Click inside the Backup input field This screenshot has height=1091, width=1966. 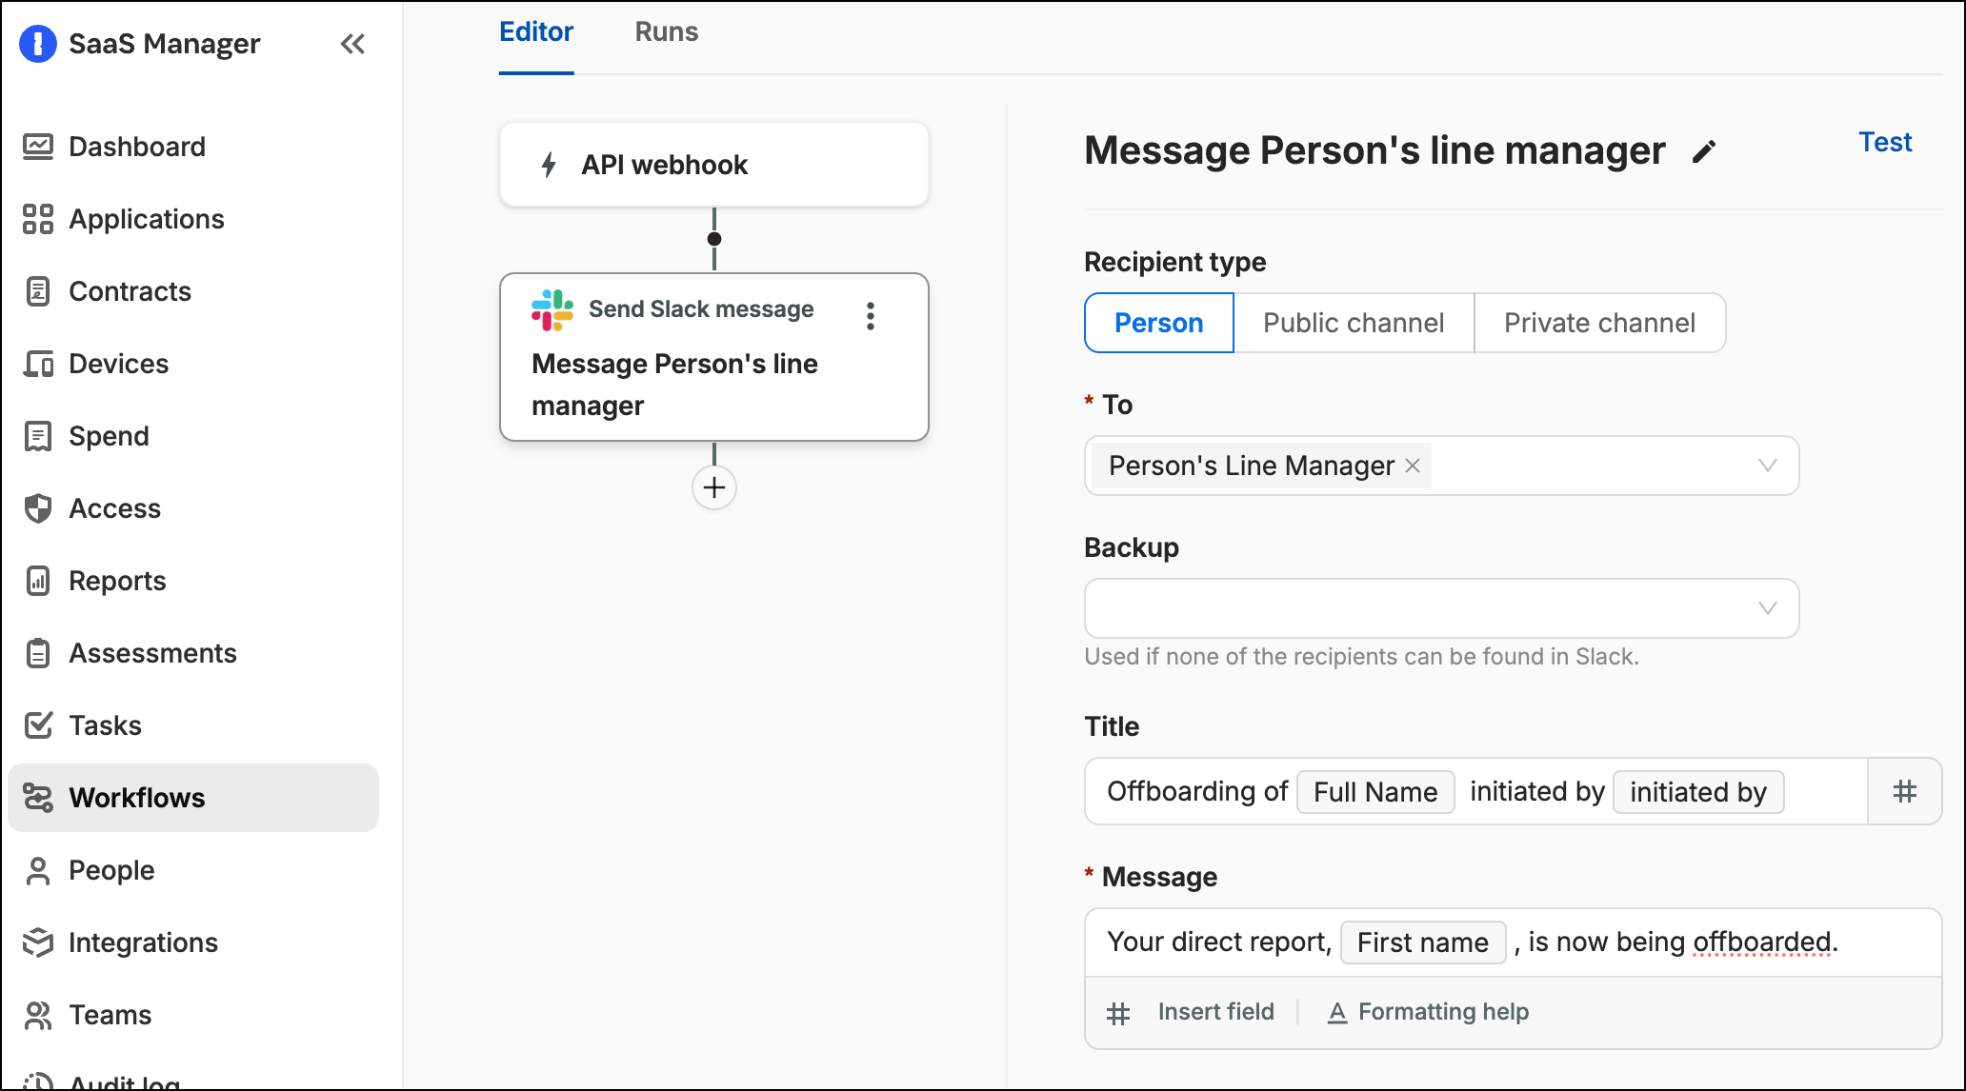click(1441, 608)
